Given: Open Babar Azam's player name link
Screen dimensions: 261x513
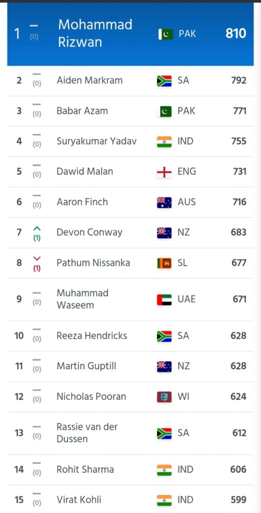Looking at the screenshot, I should [x=82, y=111].
